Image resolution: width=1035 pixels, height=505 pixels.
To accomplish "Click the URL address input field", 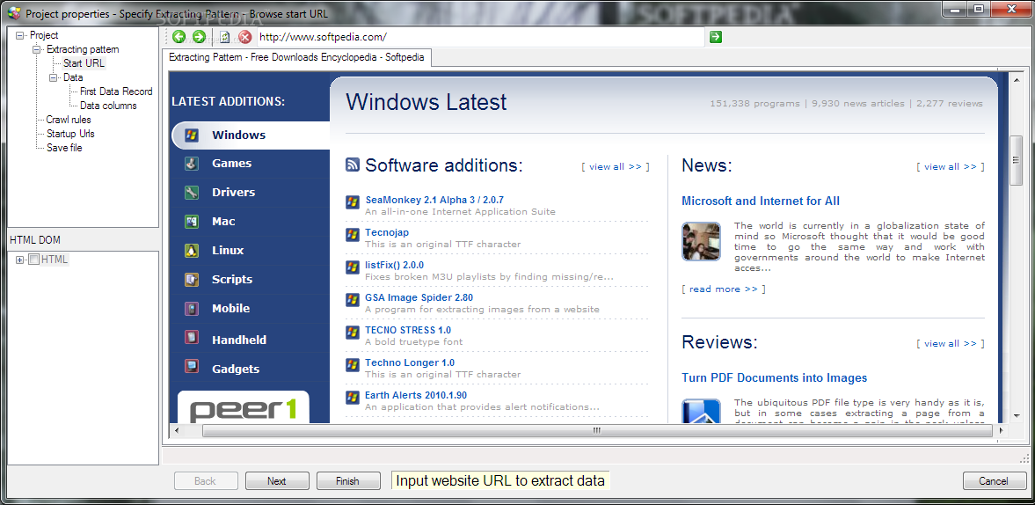I will point(480,37).
